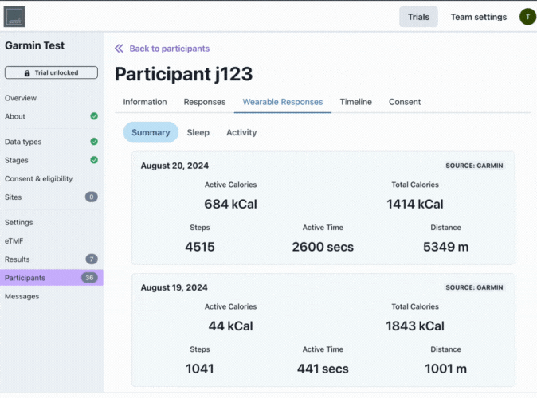The image size is (537, 398).
Task: Toggle the Trial unlocked button
Action: click(52, 73)
